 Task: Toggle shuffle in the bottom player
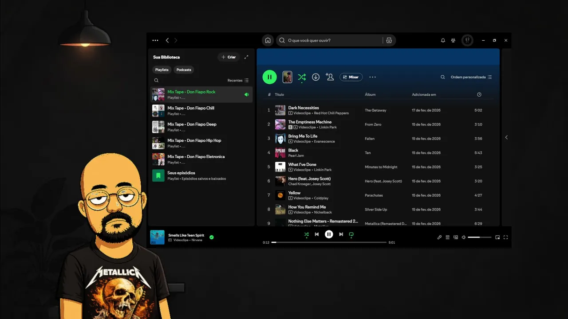coord(306,235)
